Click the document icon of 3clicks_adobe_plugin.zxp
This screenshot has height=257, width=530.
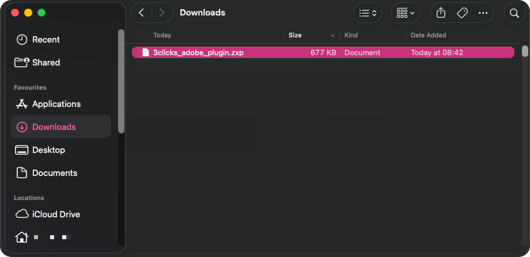[145, 53]
